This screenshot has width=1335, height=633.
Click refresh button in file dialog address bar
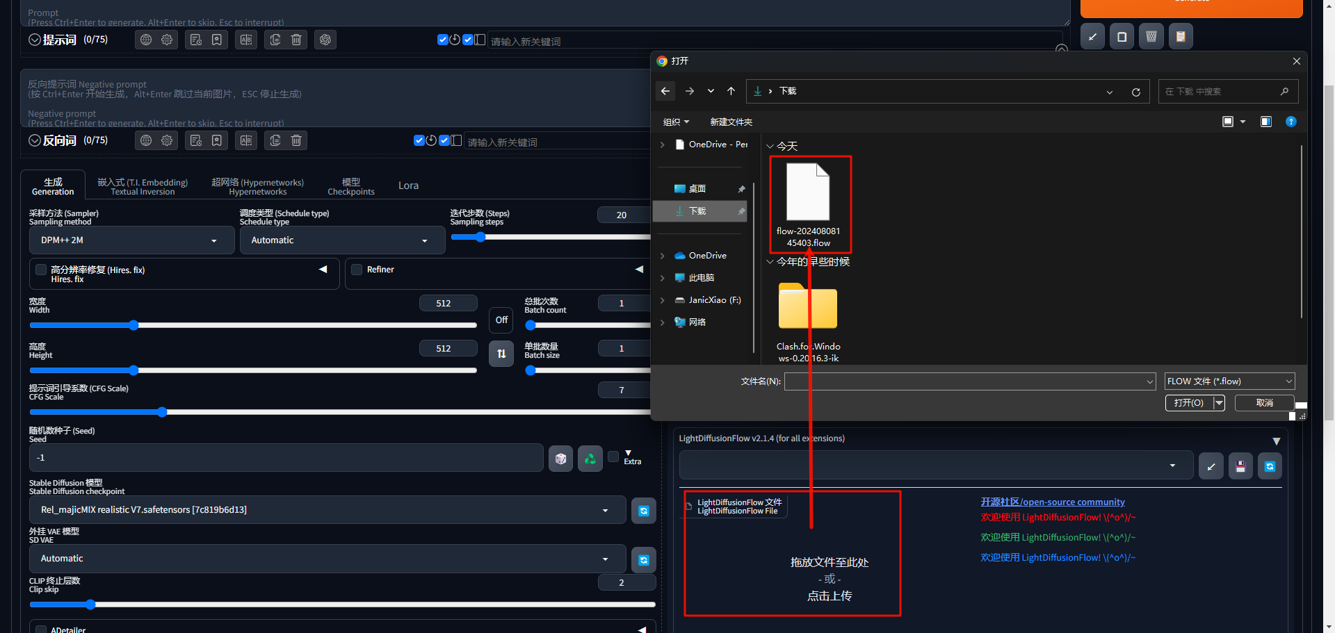coord(1136,92)
